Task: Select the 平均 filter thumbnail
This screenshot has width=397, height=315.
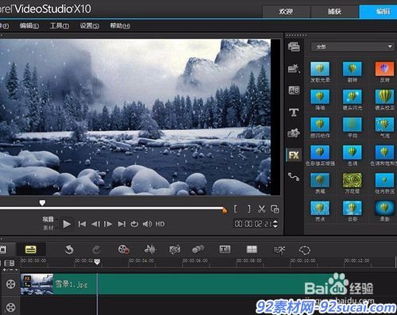Action: click(x=353, y=125)
